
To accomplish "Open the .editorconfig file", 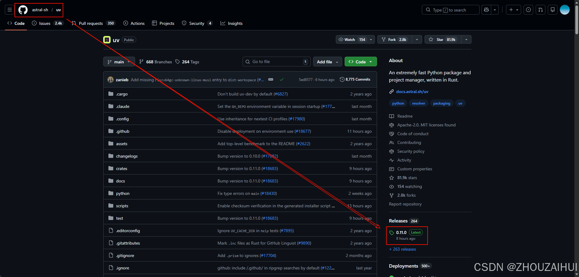I will coord(128,231).
